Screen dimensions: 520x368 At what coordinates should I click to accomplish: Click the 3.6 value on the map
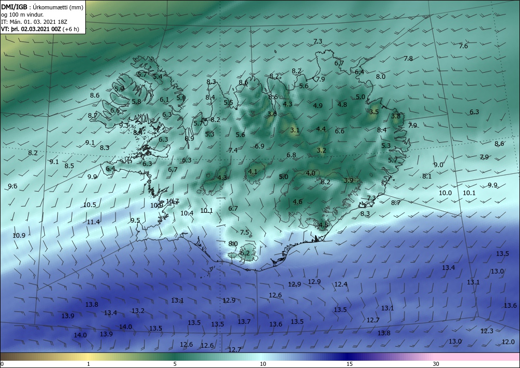(272, 114)
